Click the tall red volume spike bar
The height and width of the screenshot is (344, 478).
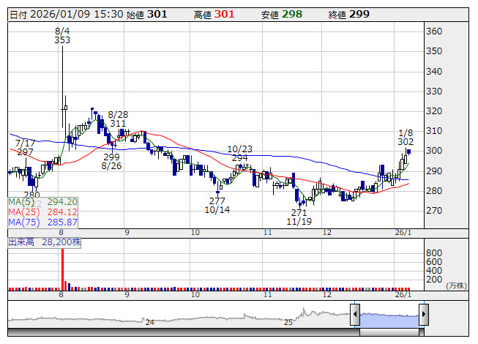pyautogui.click(x=61, y=269)
